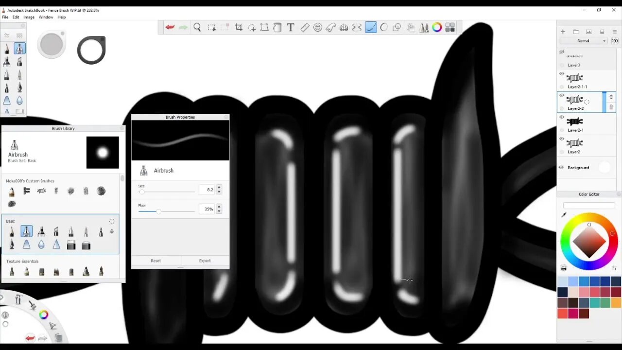Image resolution: width=622 pixels, height=350 pixels.
Task: Select the Crop tool
Action: (x=239, y=28)
